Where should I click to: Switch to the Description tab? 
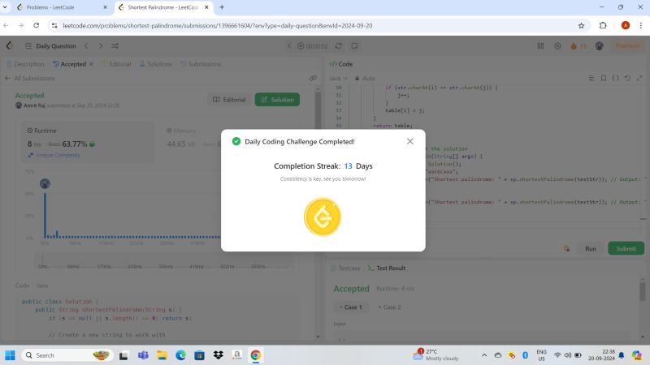(x=25, y=64)
